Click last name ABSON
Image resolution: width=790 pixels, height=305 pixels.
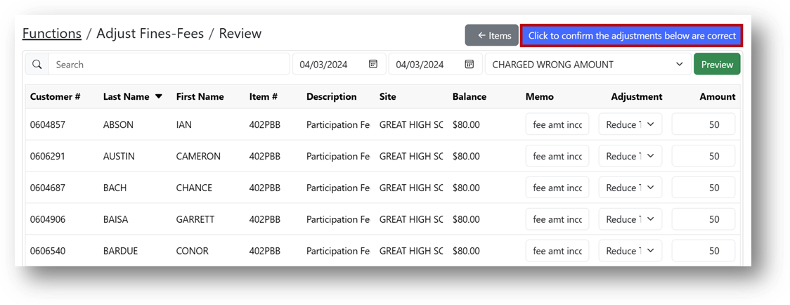pyautogui.click(x=118, y=124)
